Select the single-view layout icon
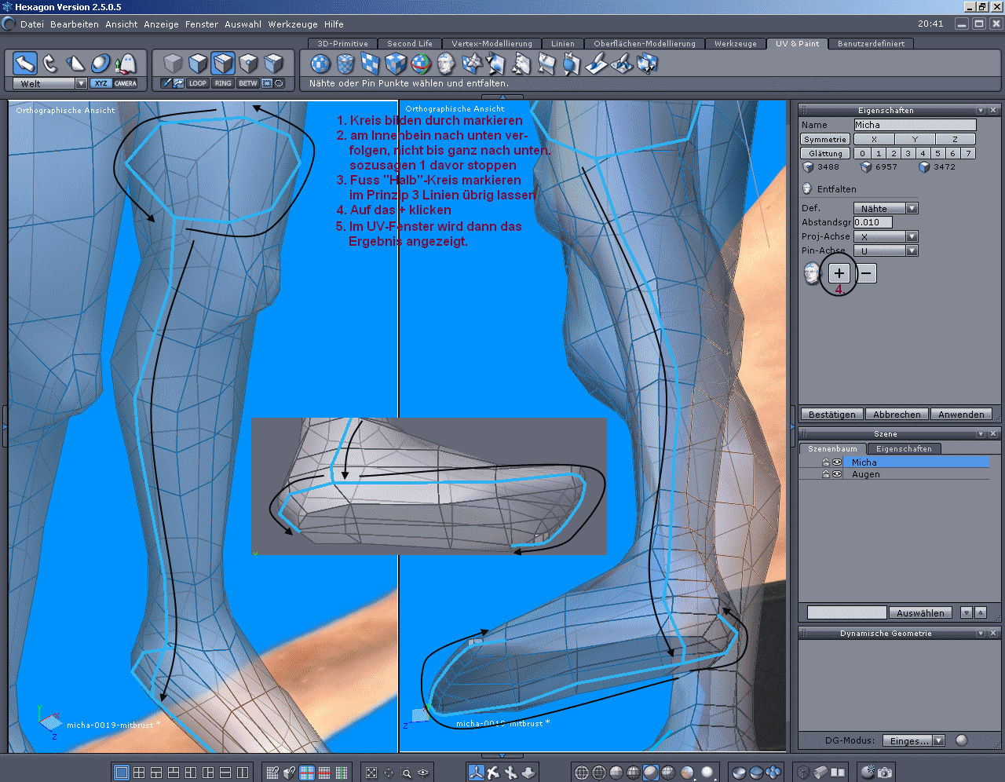1005x782 pixels. pyautogui.click(x=122, y=773)
